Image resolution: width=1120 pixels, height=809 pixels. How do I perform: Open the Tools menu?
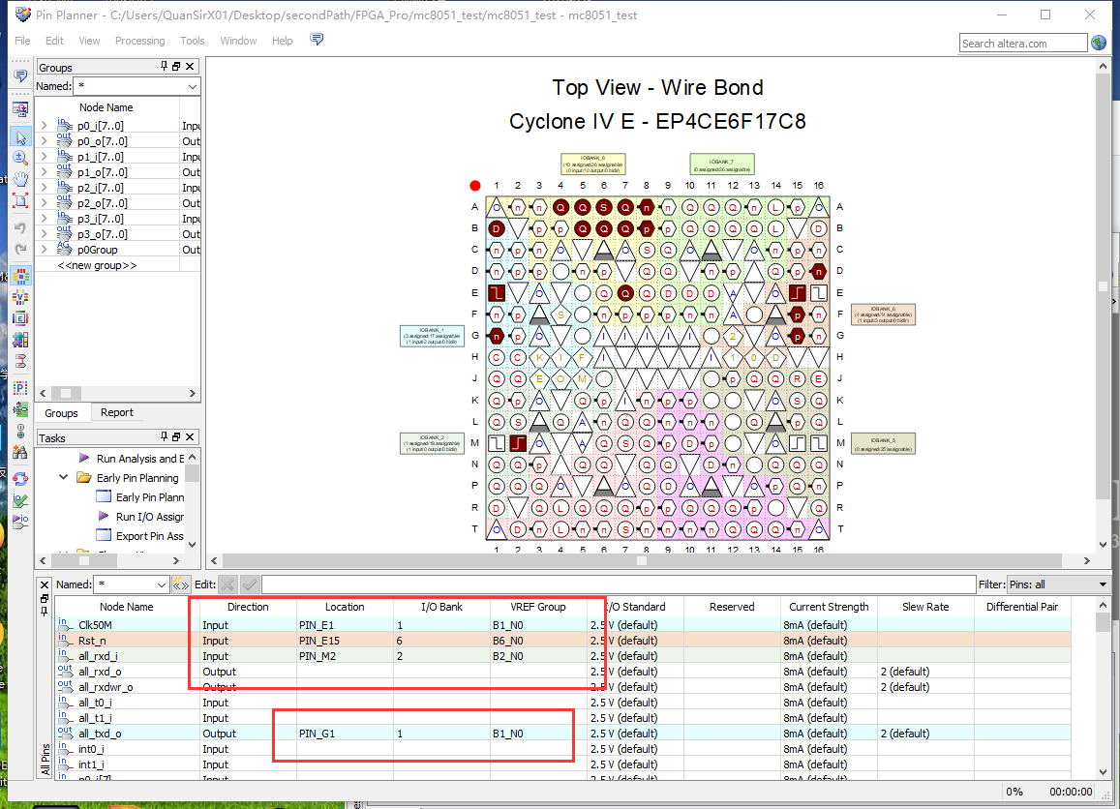pyautogui.click(x=192, y=41)
